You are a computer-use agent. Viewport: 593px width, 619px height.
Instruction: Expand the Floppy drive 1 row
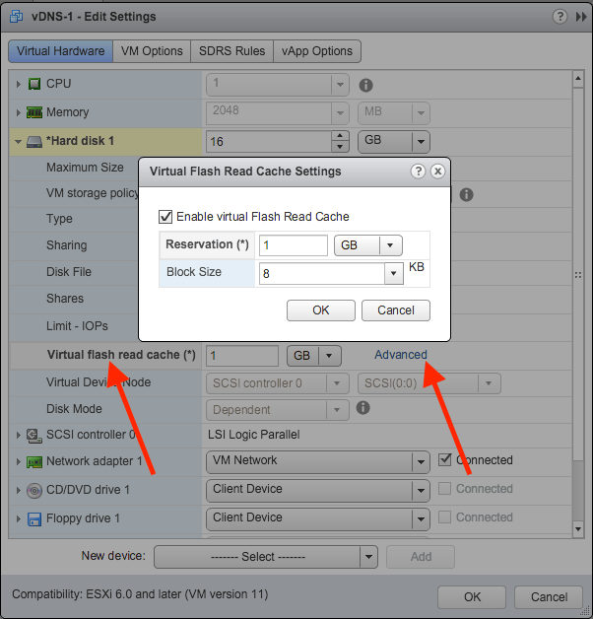18,518
